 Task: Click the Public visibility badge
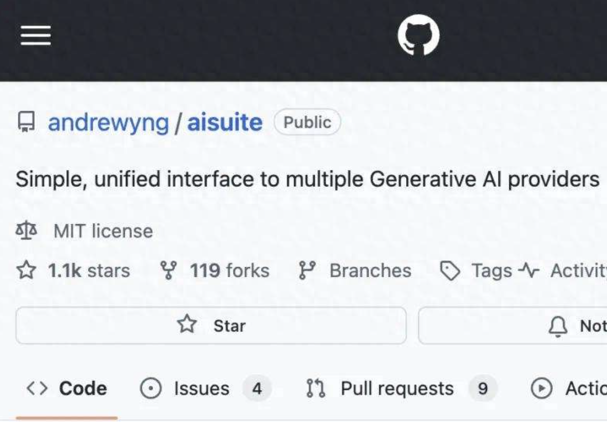click(x=308, y=123)
